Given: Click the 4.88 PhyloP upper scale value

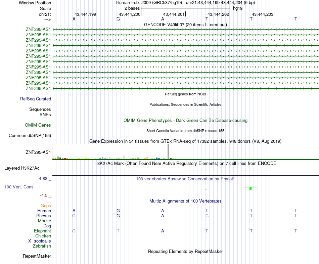Looking at the screenshot, I should (x=43, y=178).
